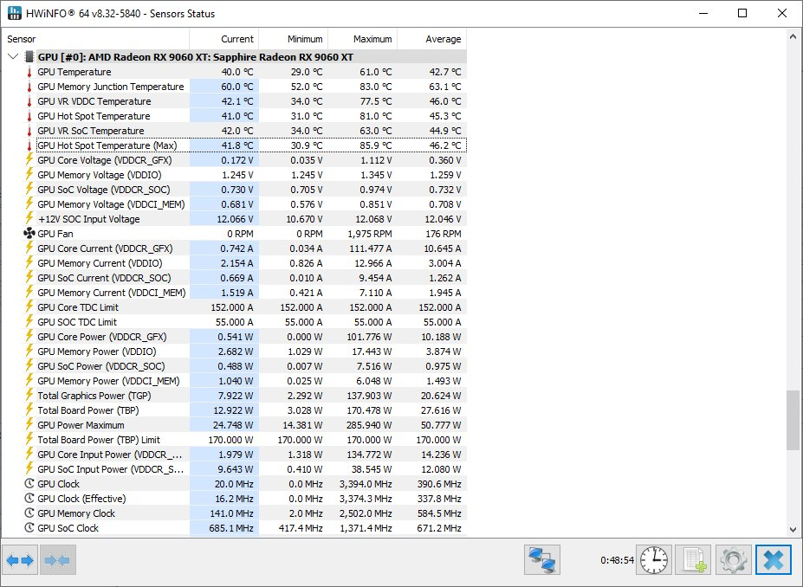The image size is (803, 587).
Task: Click the vertical scrollbar thumb
Action: click(793, 421)
